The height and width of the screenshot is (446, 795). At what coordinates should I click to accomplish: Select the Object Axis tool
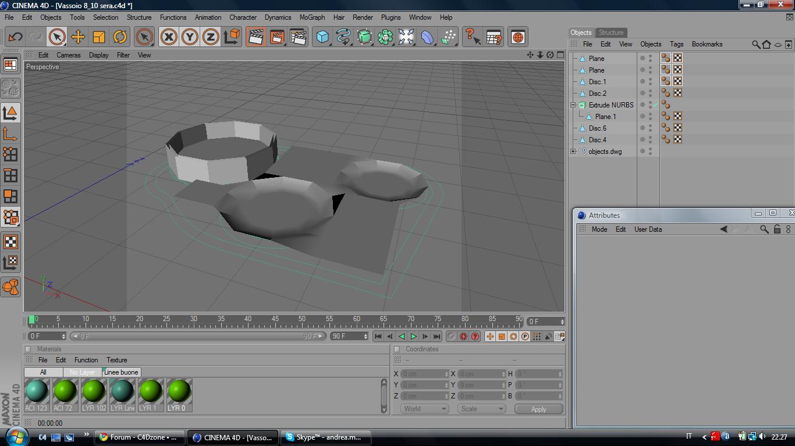click(10, 134)
